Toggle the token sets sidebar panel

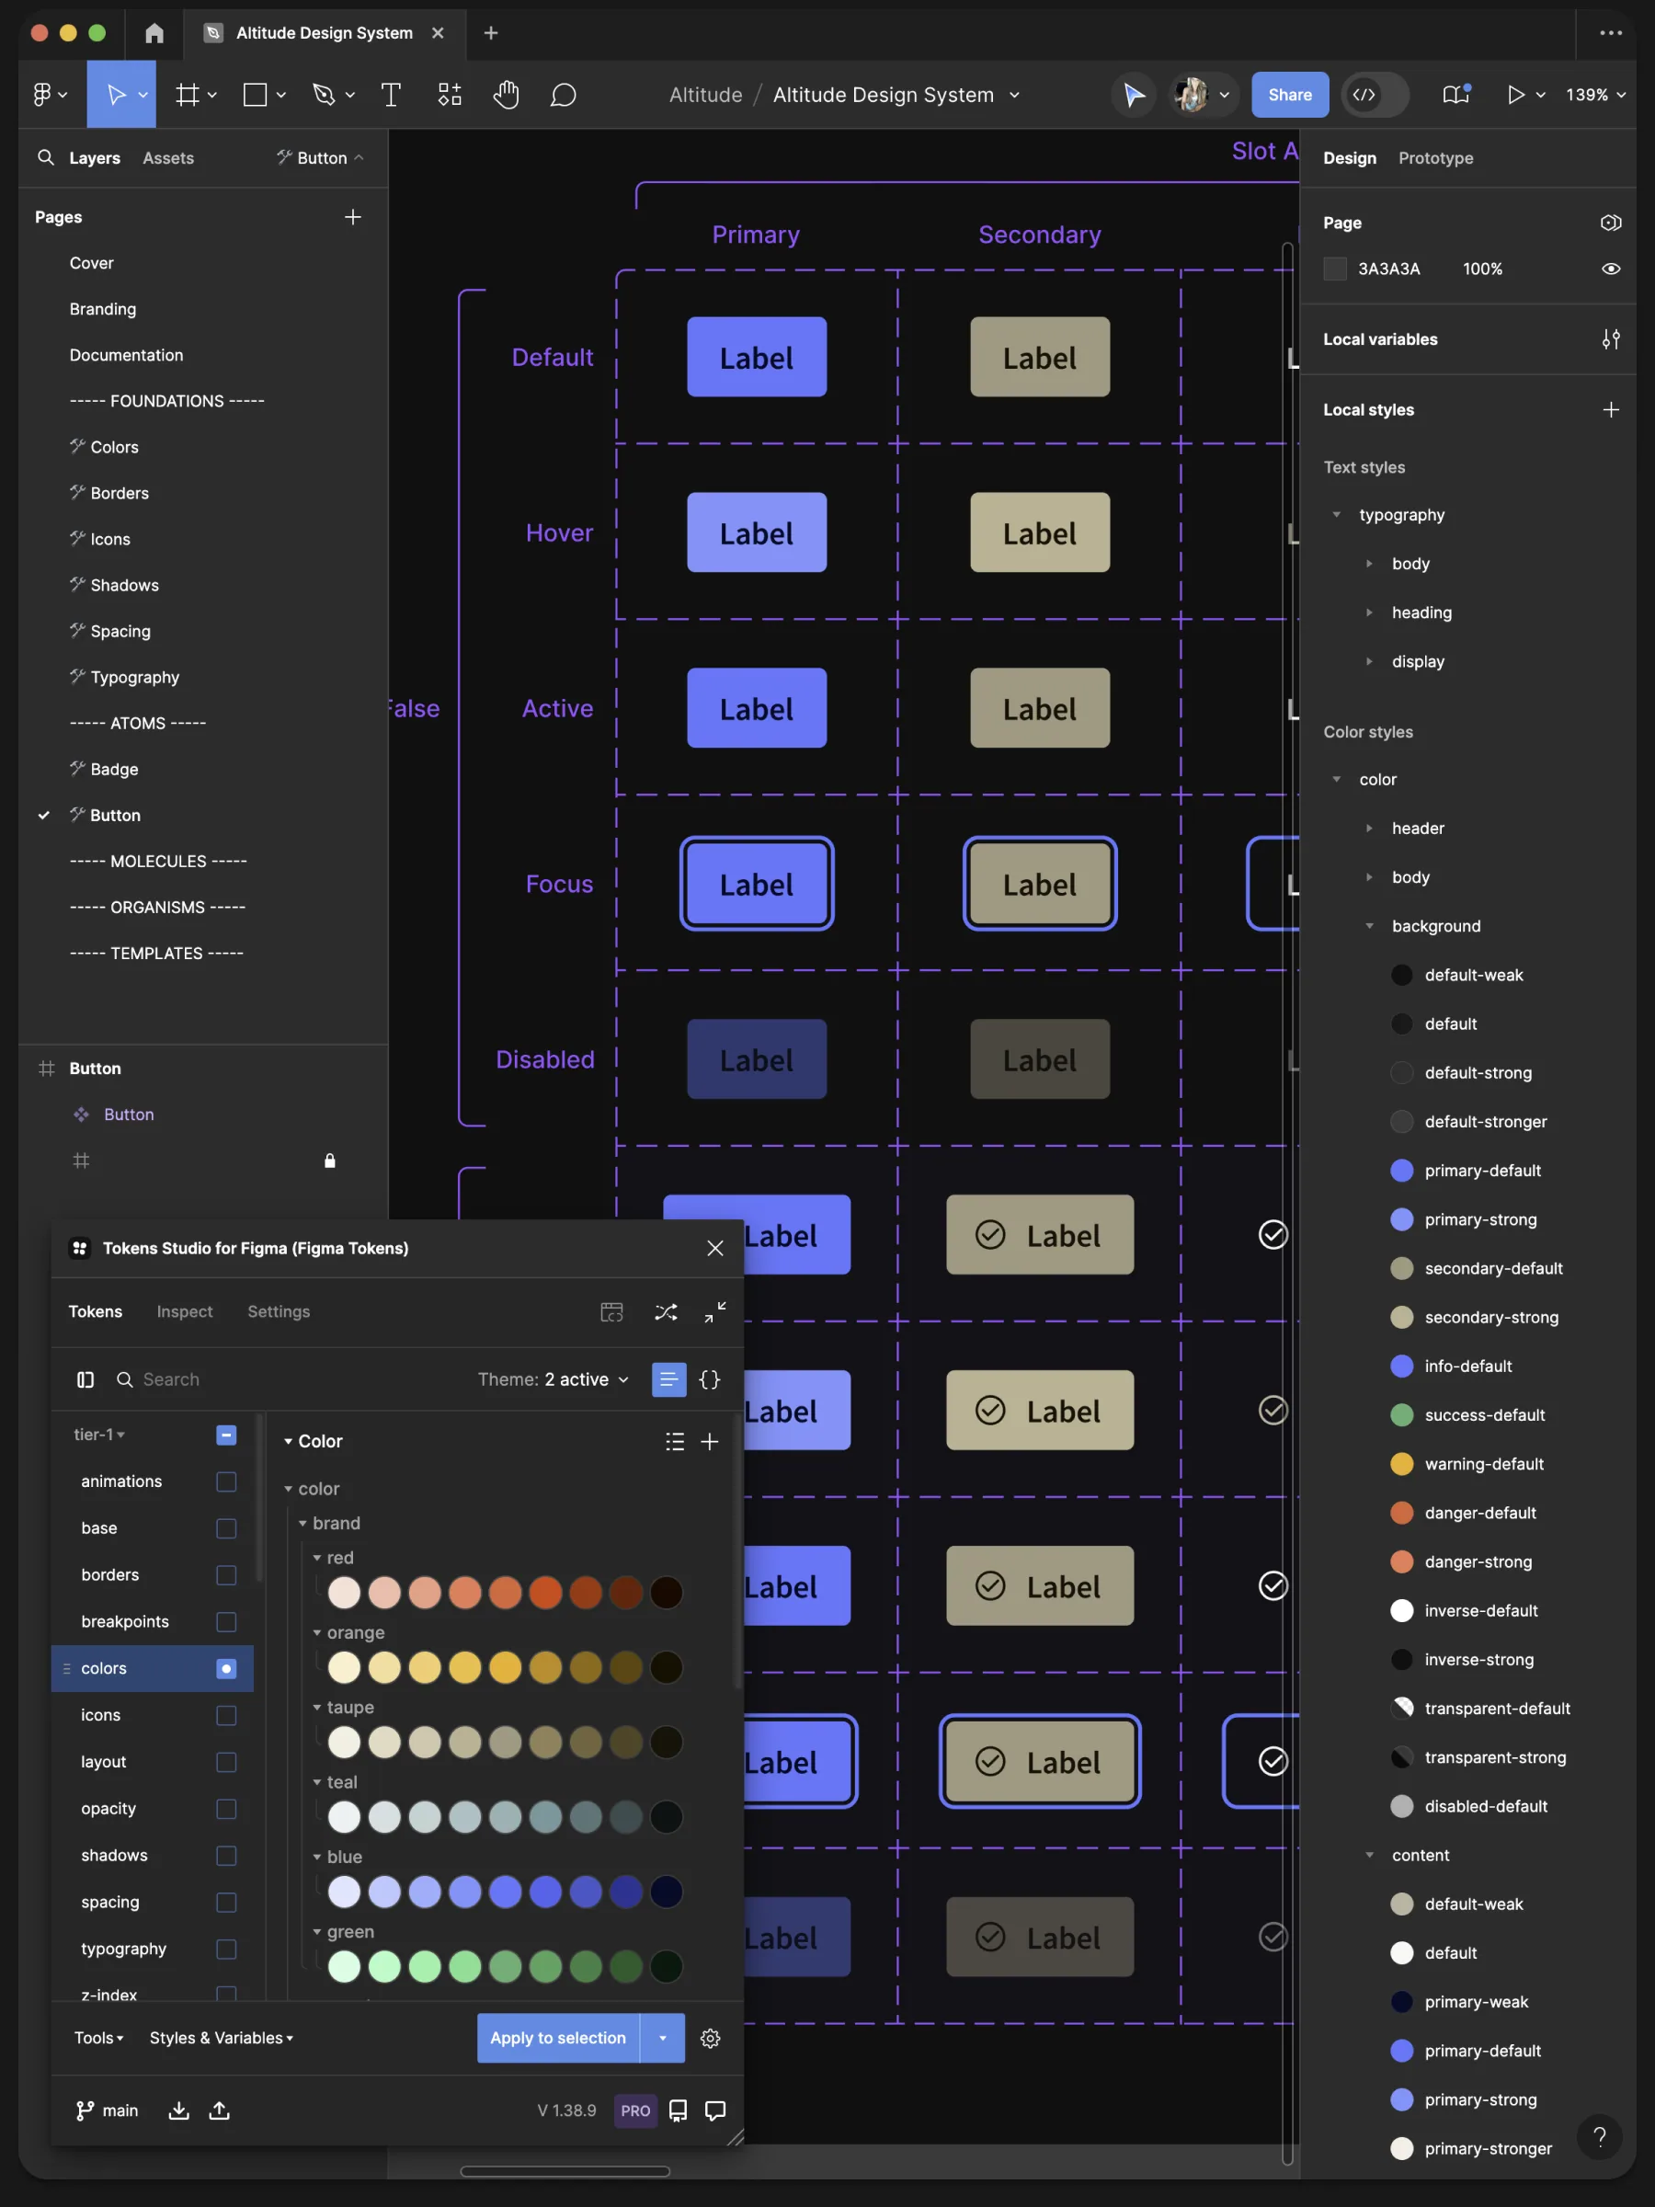[86, 1380]
